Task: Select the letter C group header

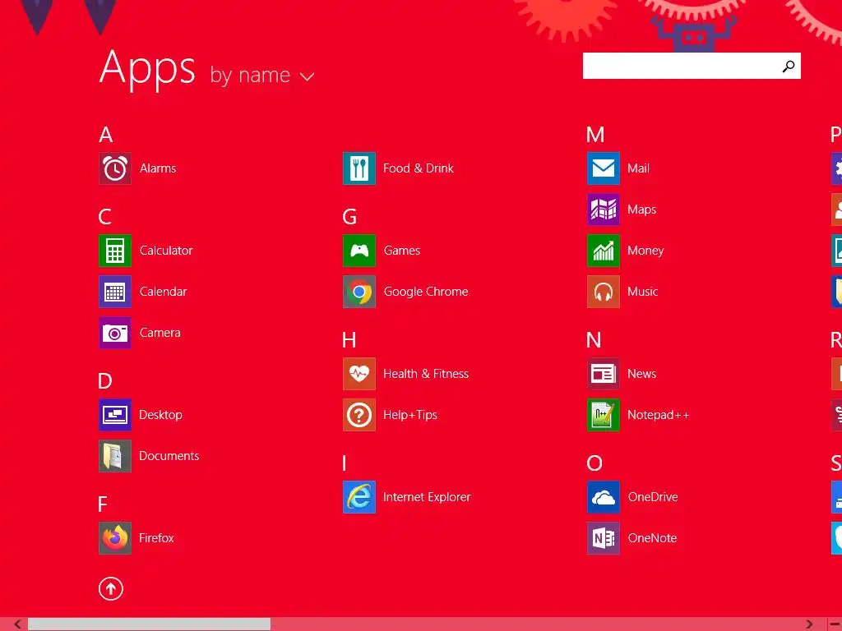Action: (x=105, y=217)
